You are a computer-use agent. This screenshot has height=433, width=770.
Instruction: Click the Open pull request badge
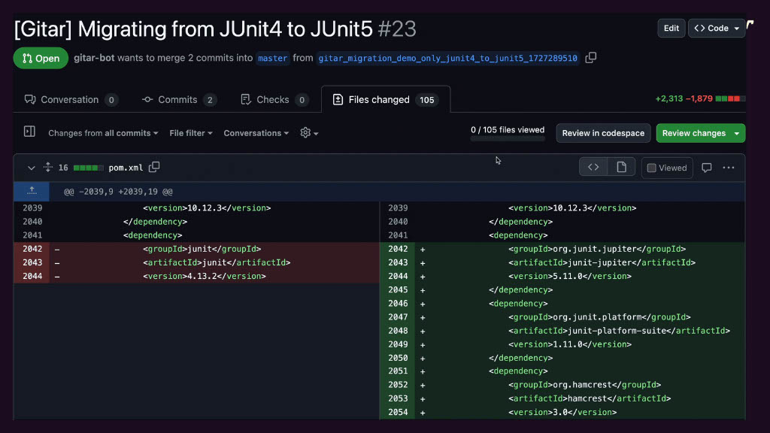pos(41,58)
